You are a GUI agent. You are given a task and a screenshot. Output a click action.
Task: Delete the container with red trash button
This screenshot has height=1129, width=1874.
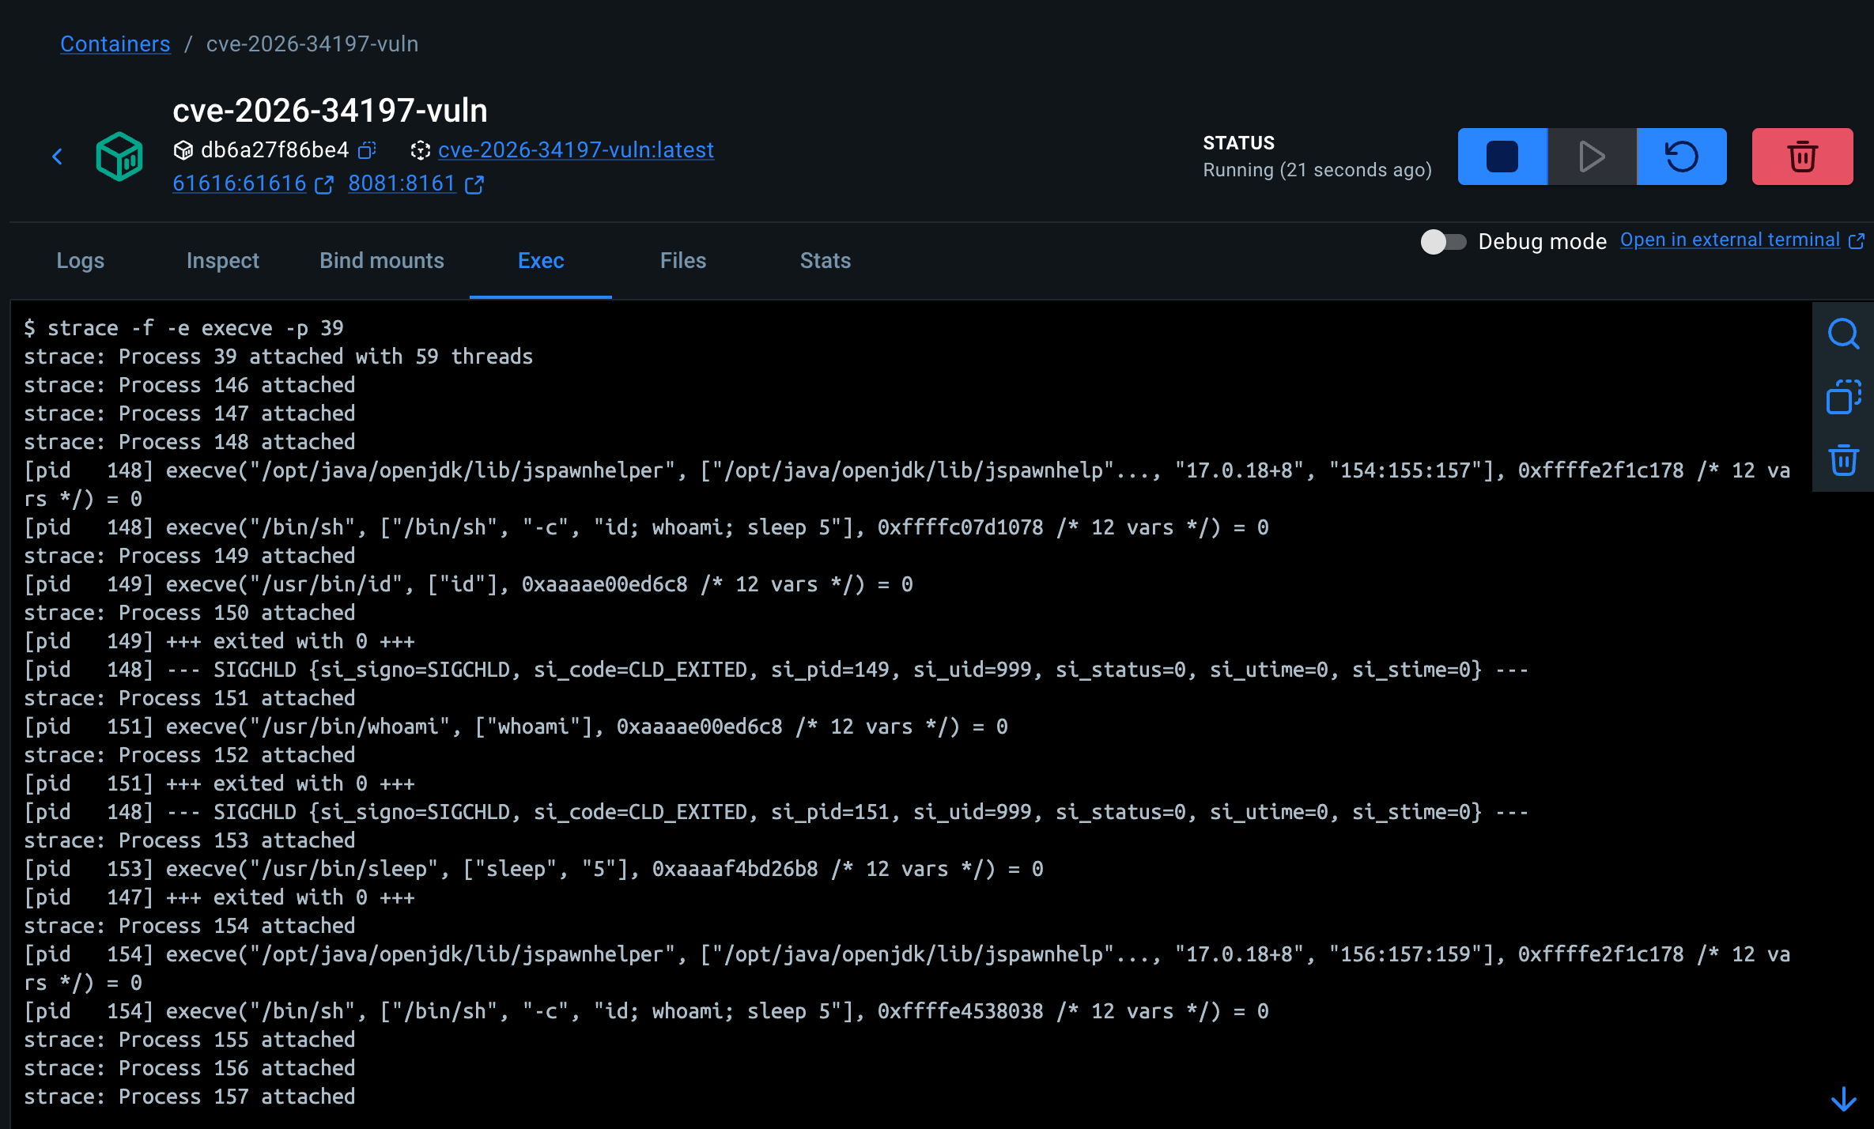coord(1803,157)
